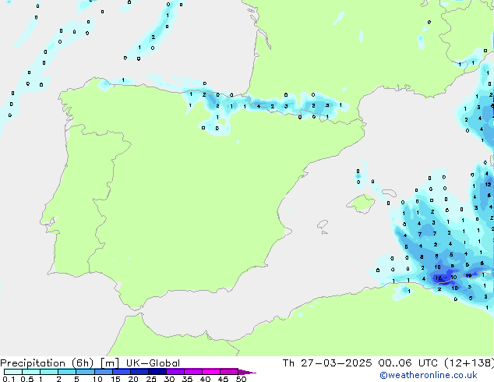Image resolution: width=494 pixels, height=382 pixels.
Task: Click the '12' precipitation value on the map
Action: [x=488, y=185]
